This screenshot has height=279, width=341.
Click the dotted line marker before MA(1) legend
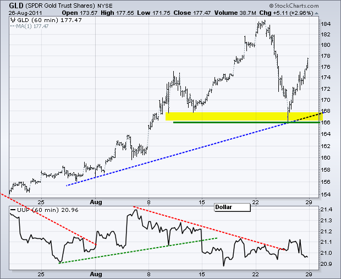tap(13, 26)
